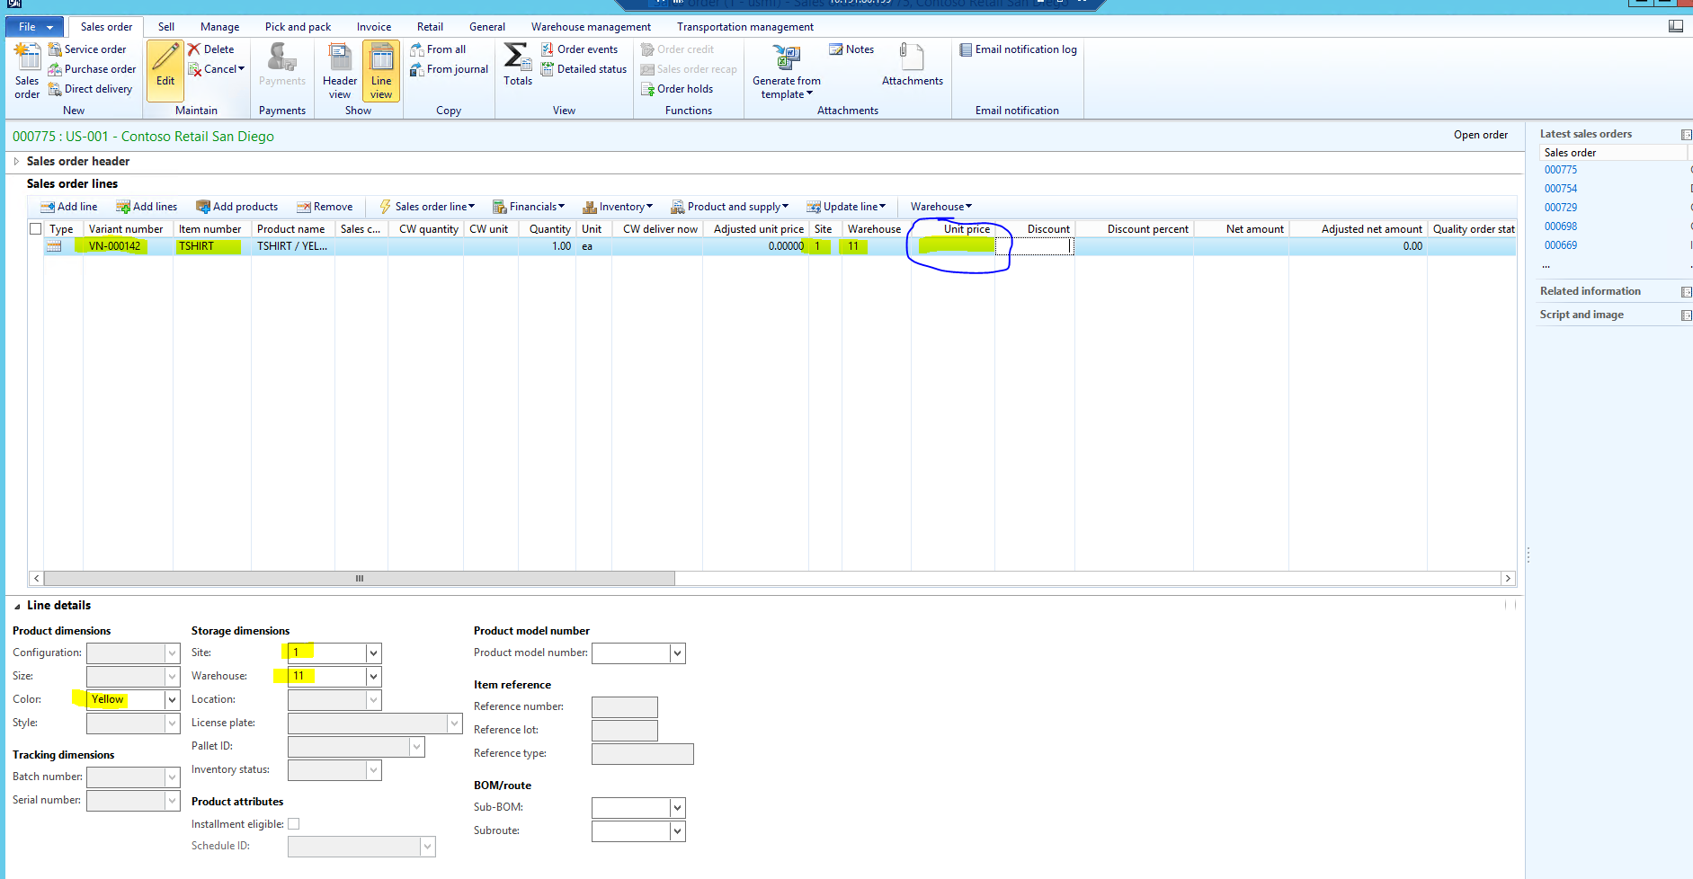Click the Add line button

(x=69, y=207)
